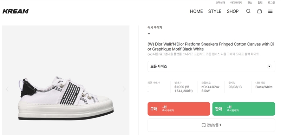Open the 고객센터 customer center link
The height and width of the screenshot is (135, 281).
pos(220,3)
